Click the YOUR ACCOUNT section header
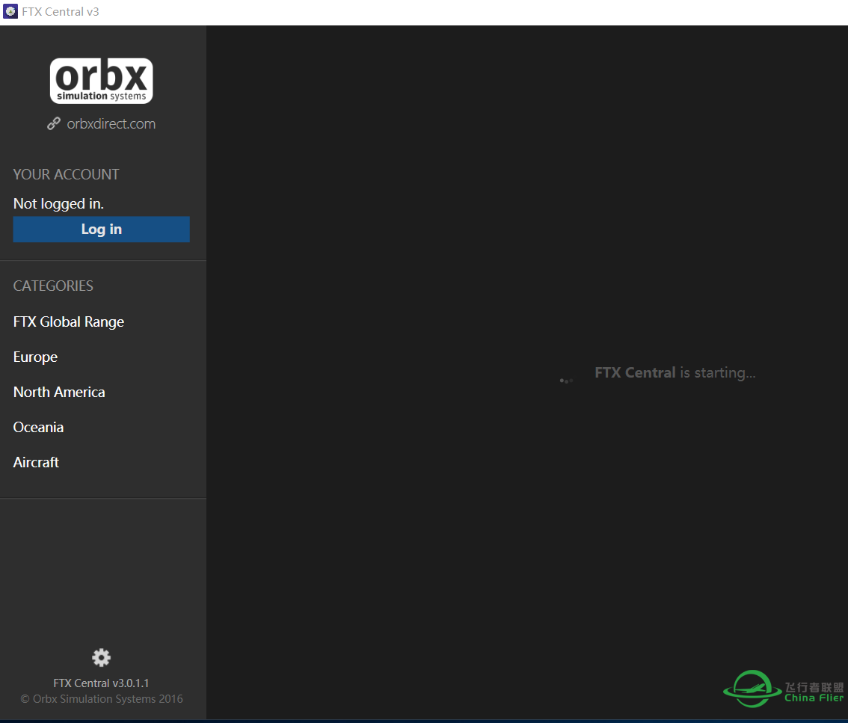Screen dimensions: 848x723 [x=66, y=174]
